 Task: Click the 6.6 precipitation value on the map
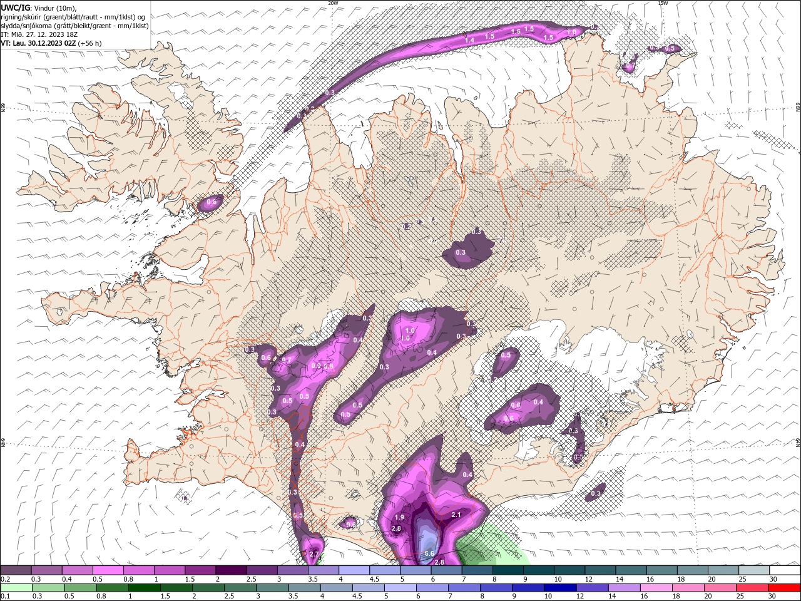429,554
